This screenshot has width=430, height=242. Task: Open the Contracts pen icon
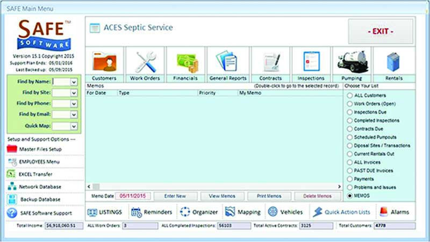(x=271, y=62)
